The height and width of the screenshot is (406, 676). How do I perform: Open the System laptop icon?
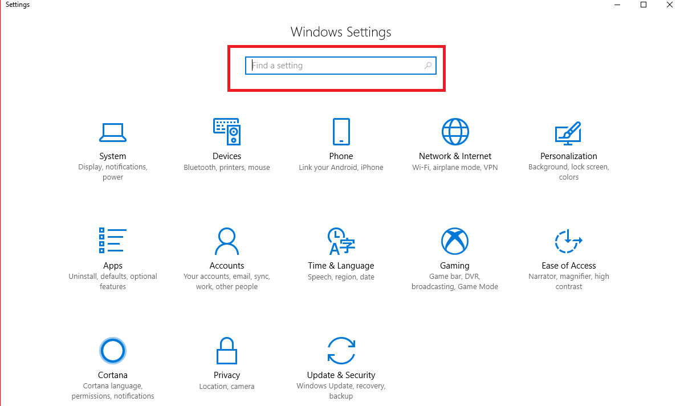coord(112,132)
